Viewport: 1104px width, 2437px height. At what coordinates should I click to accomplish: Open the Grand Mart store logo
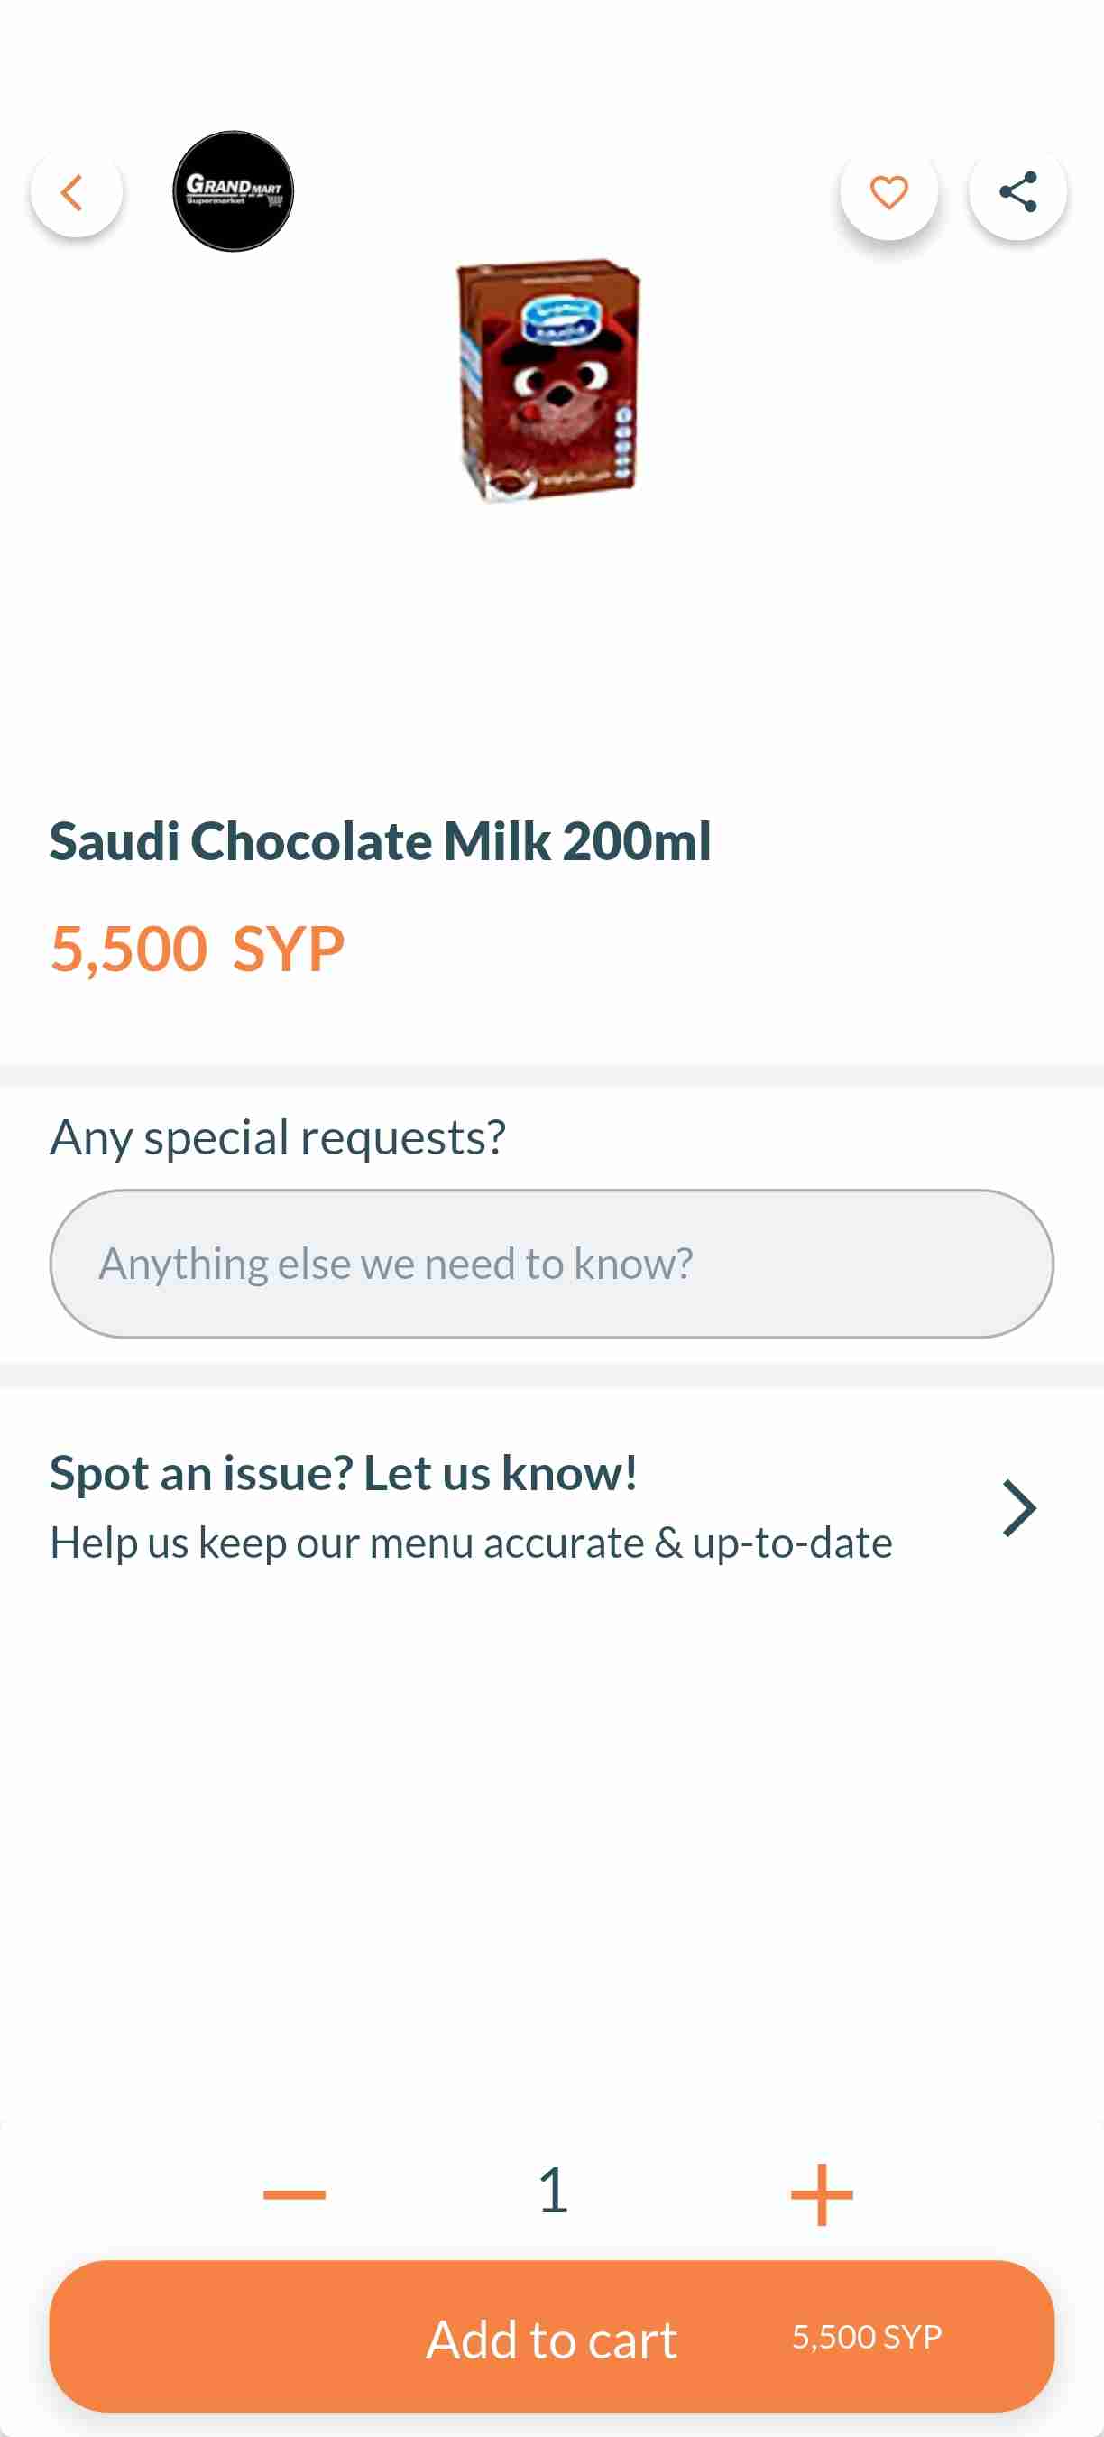233,191
